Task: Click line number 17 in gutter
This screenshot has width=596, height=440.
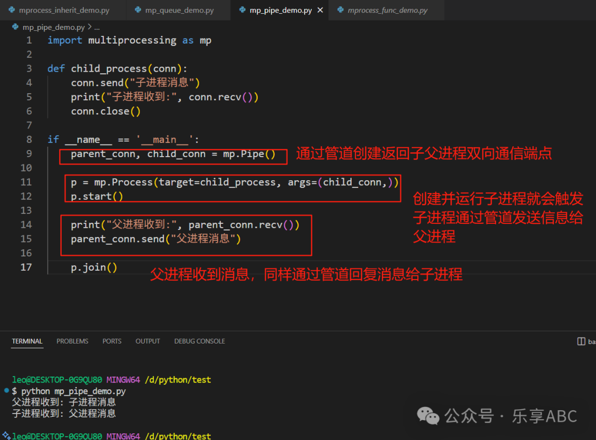Action: 26,267
